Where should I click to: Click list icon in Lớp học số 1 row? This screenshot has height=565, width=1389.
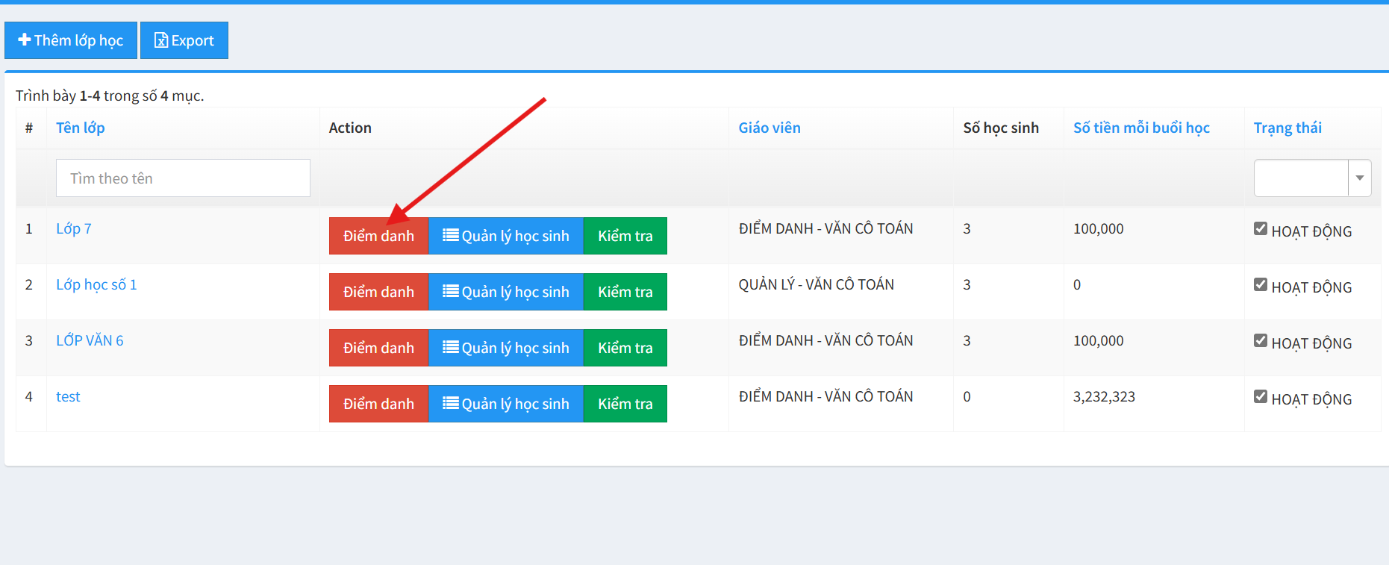451,291
